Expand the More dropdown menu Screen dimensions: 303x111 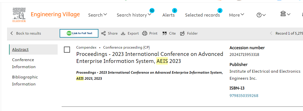(237, 15)
